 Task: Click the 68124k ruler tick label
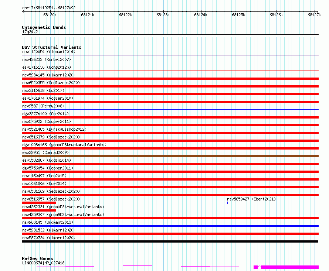click(201, 15)
